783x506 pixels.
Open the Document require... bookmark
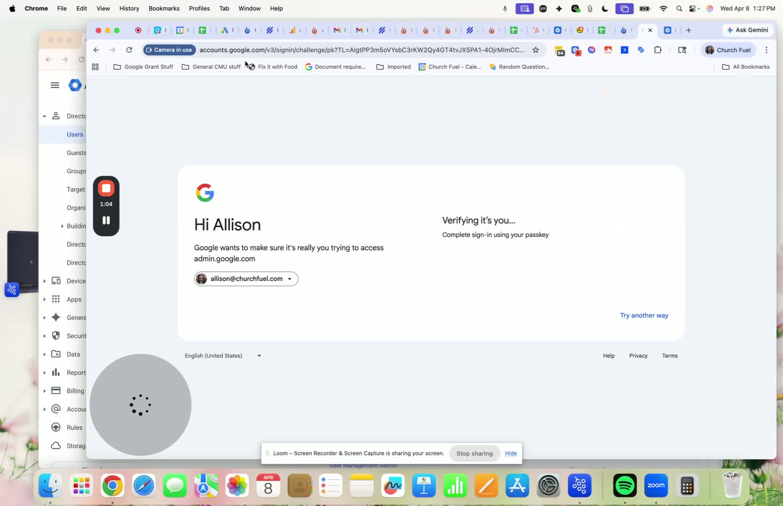coord(335,67)
